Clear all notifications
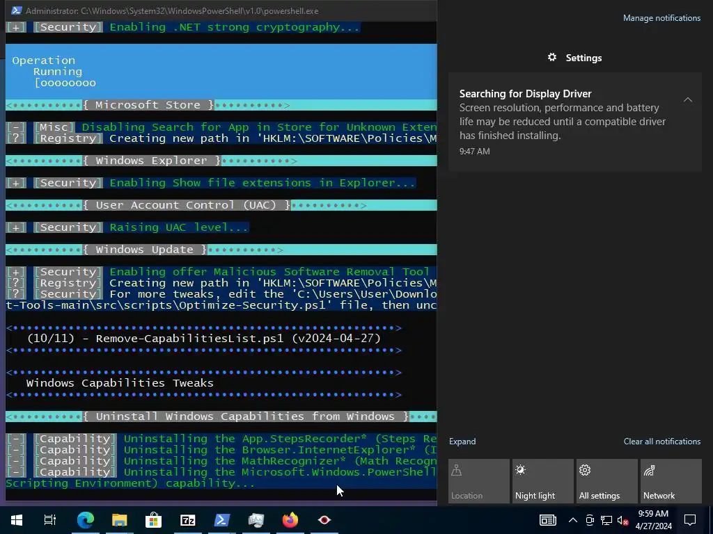Screen dimensions: 713x534 click(662, 442)
